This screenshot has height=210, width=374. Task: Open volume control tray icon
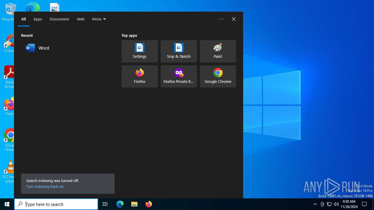click(x=336, y=204)
